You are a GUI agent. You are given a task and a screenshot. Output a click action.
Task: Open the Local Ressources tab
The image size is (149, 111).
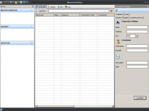pyautogui.click(x=136, y=18)
